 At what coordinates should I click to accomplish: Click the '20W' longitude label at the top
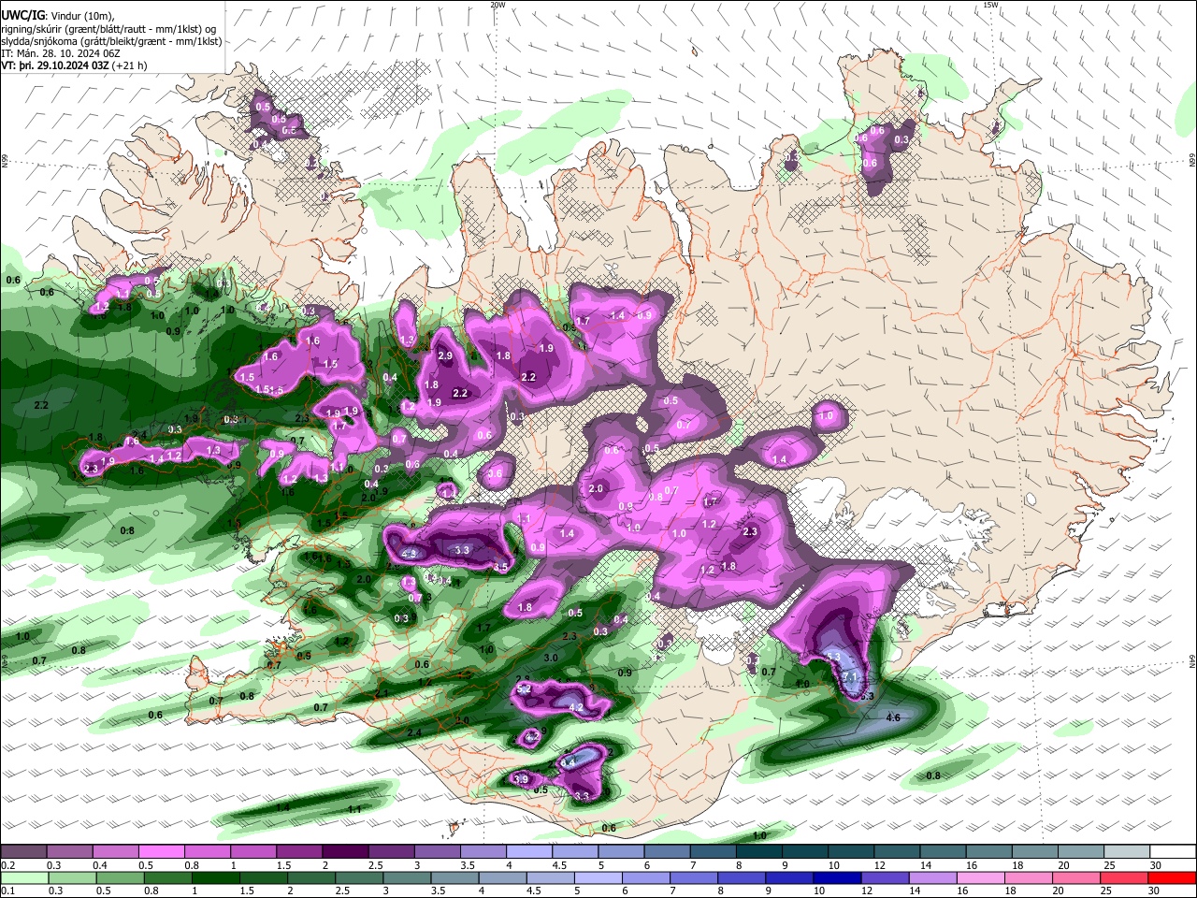point(498,5)
